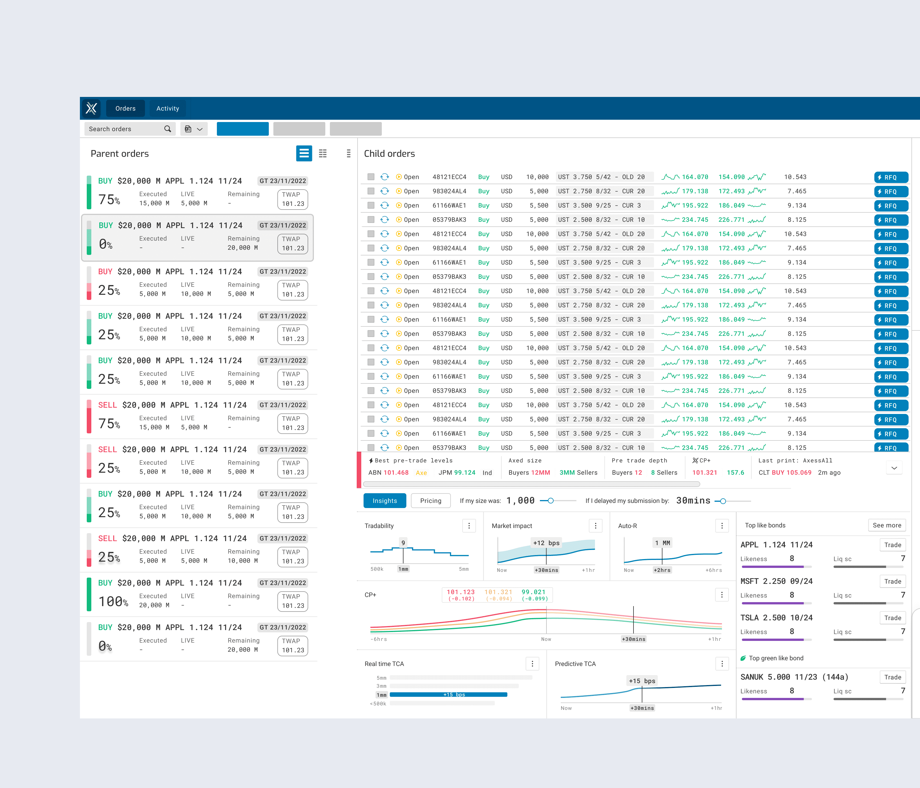Click Trade button for APPL 1.124 11/24
Image resolution: width=920 pixels, height=788 pixels.
click(892, 545)
